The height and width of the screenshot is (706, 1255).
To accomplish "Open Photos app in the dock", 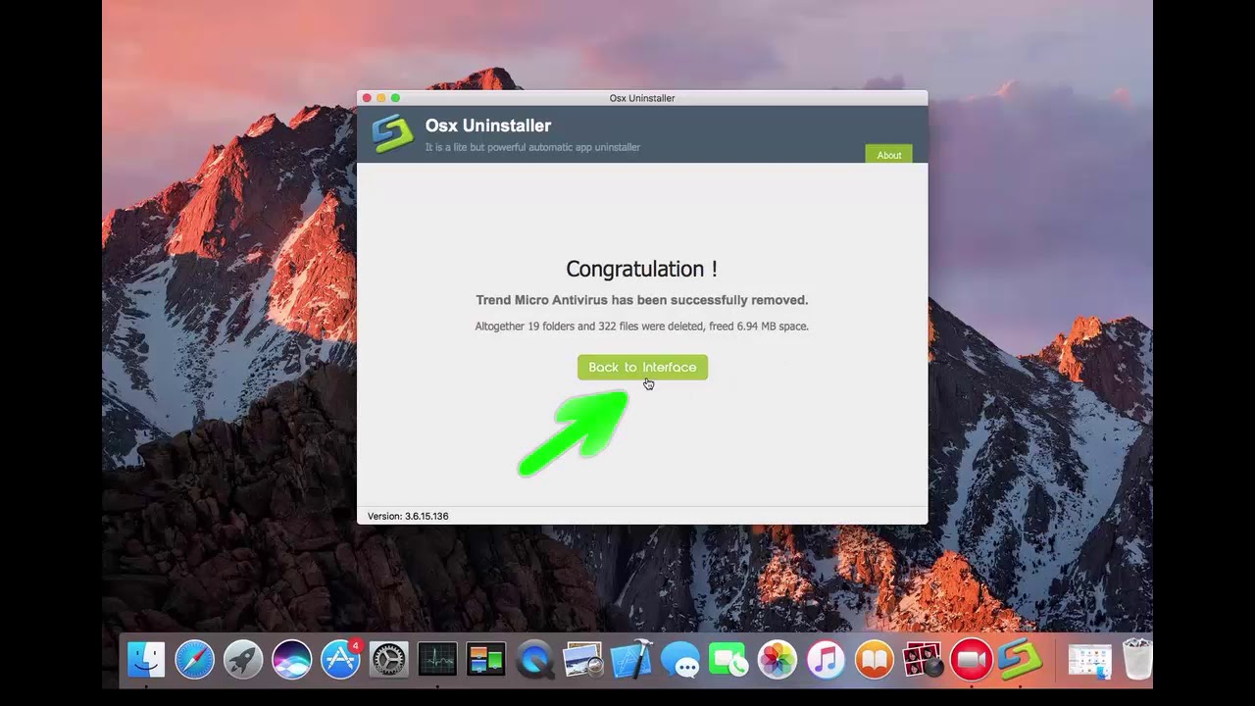I will tap(778, 660).
